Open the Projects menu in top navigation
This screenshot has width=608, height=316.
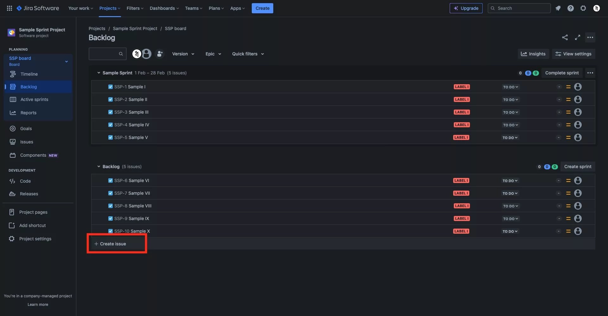click(110, 8)
